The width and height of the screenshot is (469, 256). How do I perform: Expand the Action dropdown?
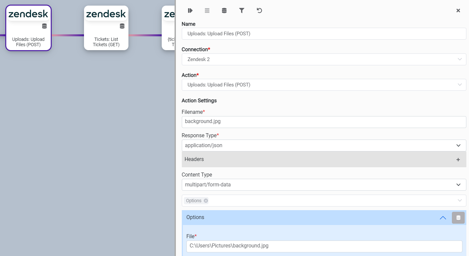coord(324,85)
